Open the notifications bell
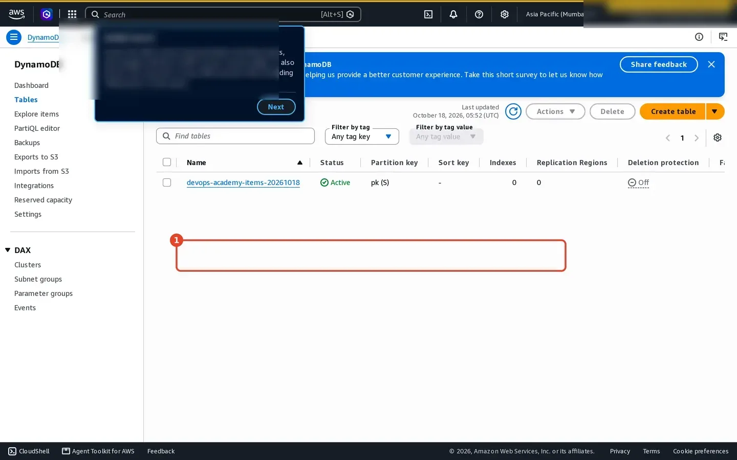The image size is (737, 460). tap(453, 14)
